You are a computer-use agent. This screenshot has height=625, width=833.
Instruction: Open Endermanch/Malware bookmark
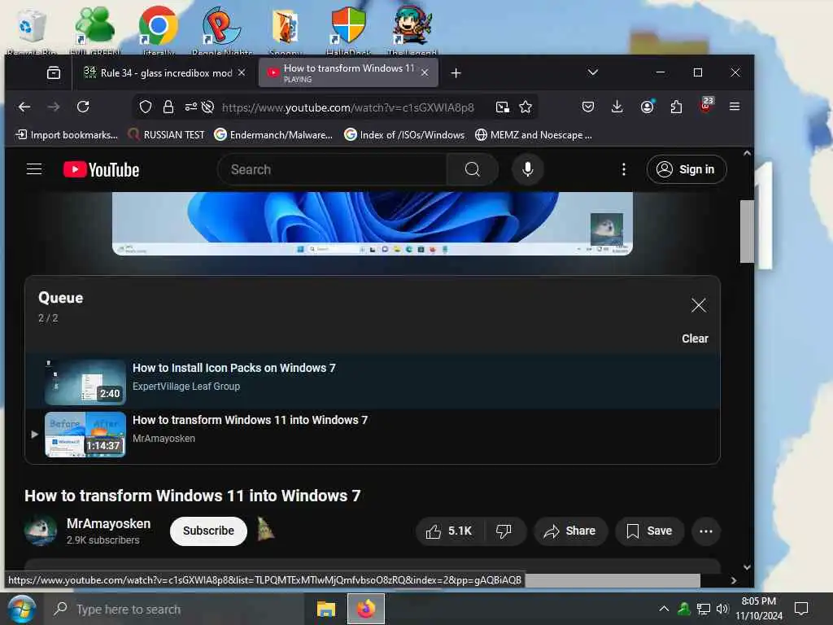coord(273,135)
